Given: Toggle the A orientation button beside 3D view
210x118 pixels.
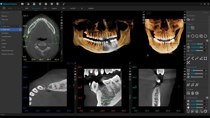Looking at the screenshot, I should (x=184, y=46).
